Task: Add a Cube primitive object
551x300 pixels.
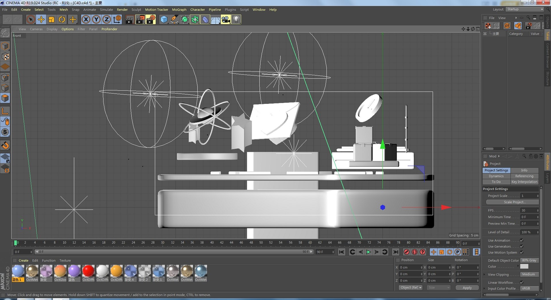Action: (164, 19)
